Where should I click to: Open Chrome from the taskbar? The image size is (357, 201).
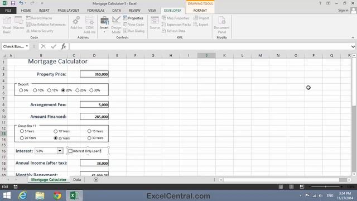(x=57, y=195)
